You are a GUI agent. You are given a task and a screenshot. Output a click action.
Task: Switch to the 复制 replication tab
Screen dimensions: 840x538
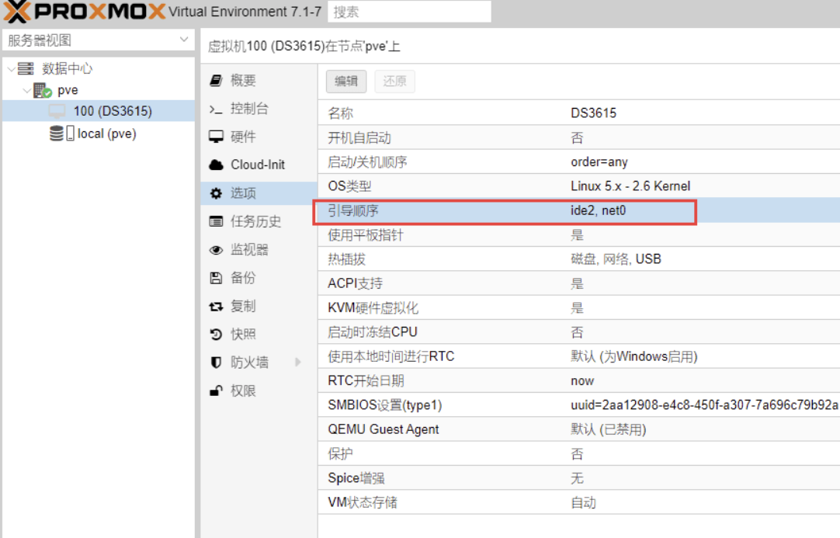(243, 307)
